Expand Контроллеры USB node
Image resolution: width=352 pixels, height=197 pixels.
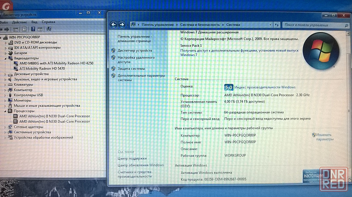[x=5, y=96]
